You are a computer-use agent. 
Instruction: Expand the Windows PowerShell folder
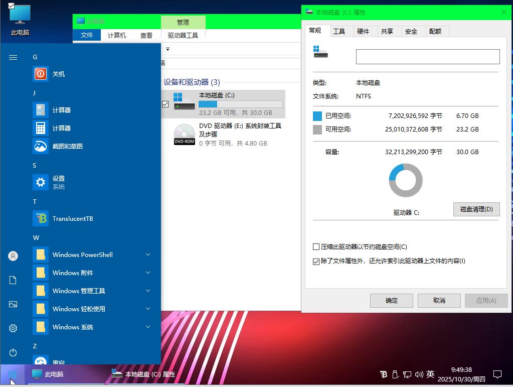pos(147,254)
